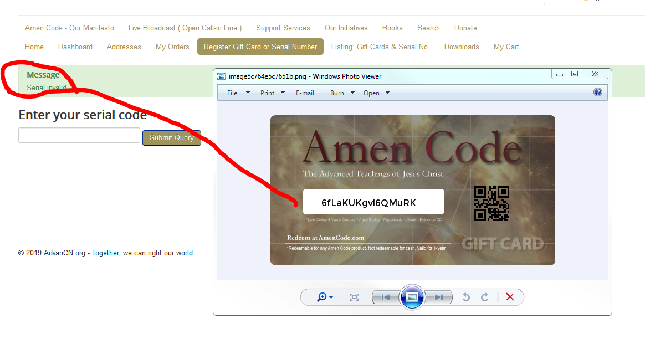Expand the Open menu dropdown arrow
This screenshot has height=349, width=645.
coord(387,93)
